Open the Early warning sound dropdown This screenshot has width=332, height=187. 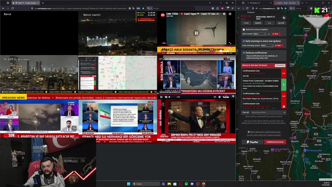(x=267, y=45)
